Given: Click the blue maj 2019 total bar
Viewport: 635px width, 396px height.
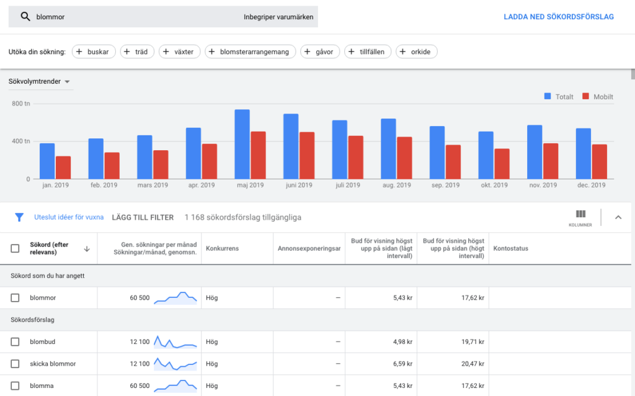Looking at the screenshot, I should tap(242, 144).
